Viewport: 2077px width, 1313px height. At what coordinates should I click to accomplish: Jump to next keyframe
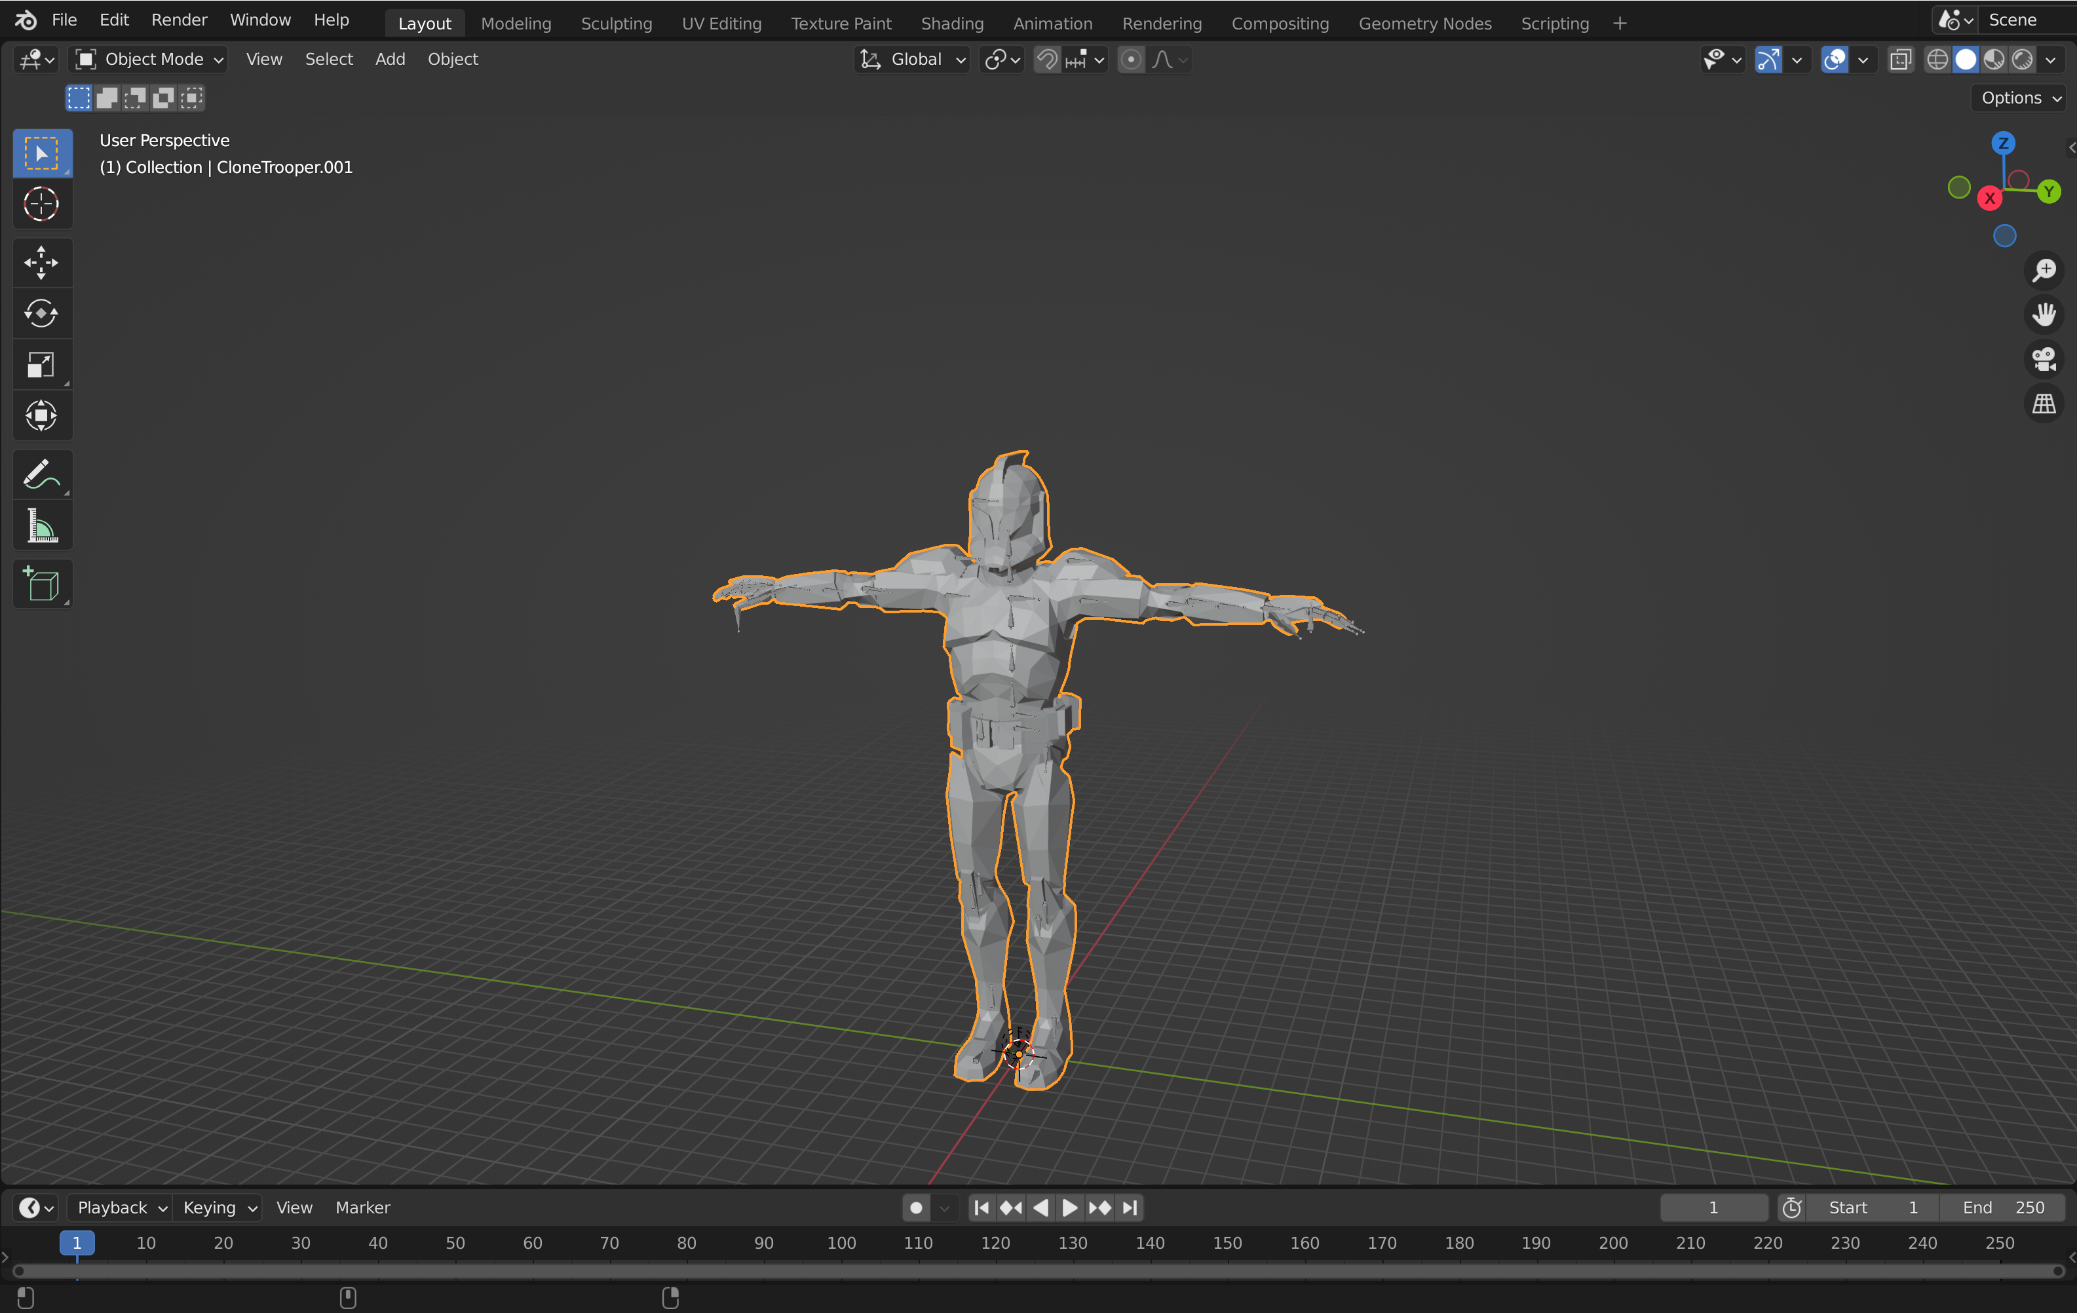[x=1099, y=1208]
